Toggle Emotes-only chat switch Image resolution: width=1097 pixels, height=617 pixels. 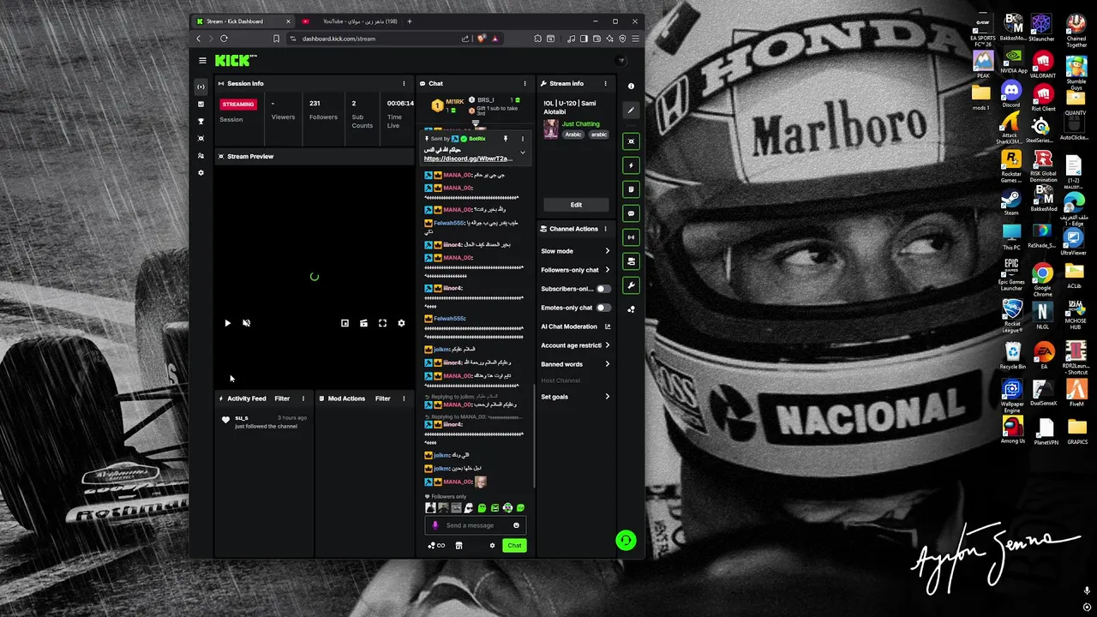pyautogui.click(x=604, y=308)
